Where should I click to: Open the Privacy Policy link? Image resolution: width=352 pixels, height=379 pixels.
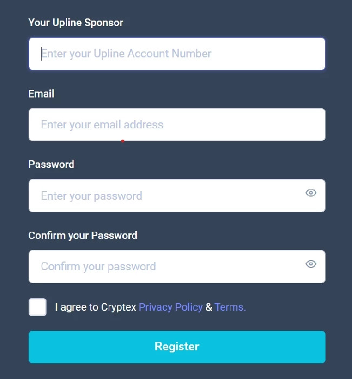click(171, 307)
